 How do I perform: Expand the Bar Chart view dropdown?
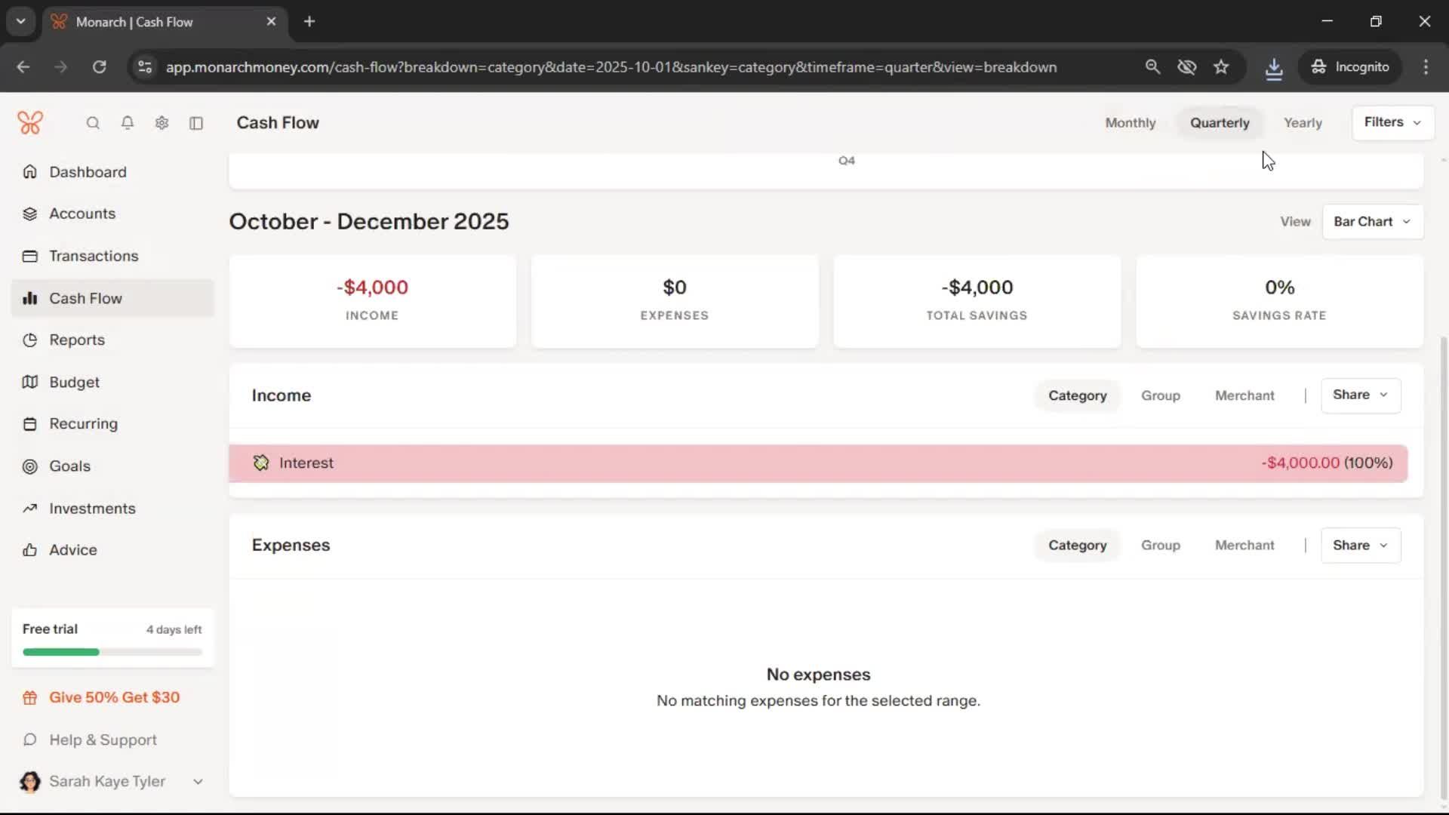tap(1372, 222)
